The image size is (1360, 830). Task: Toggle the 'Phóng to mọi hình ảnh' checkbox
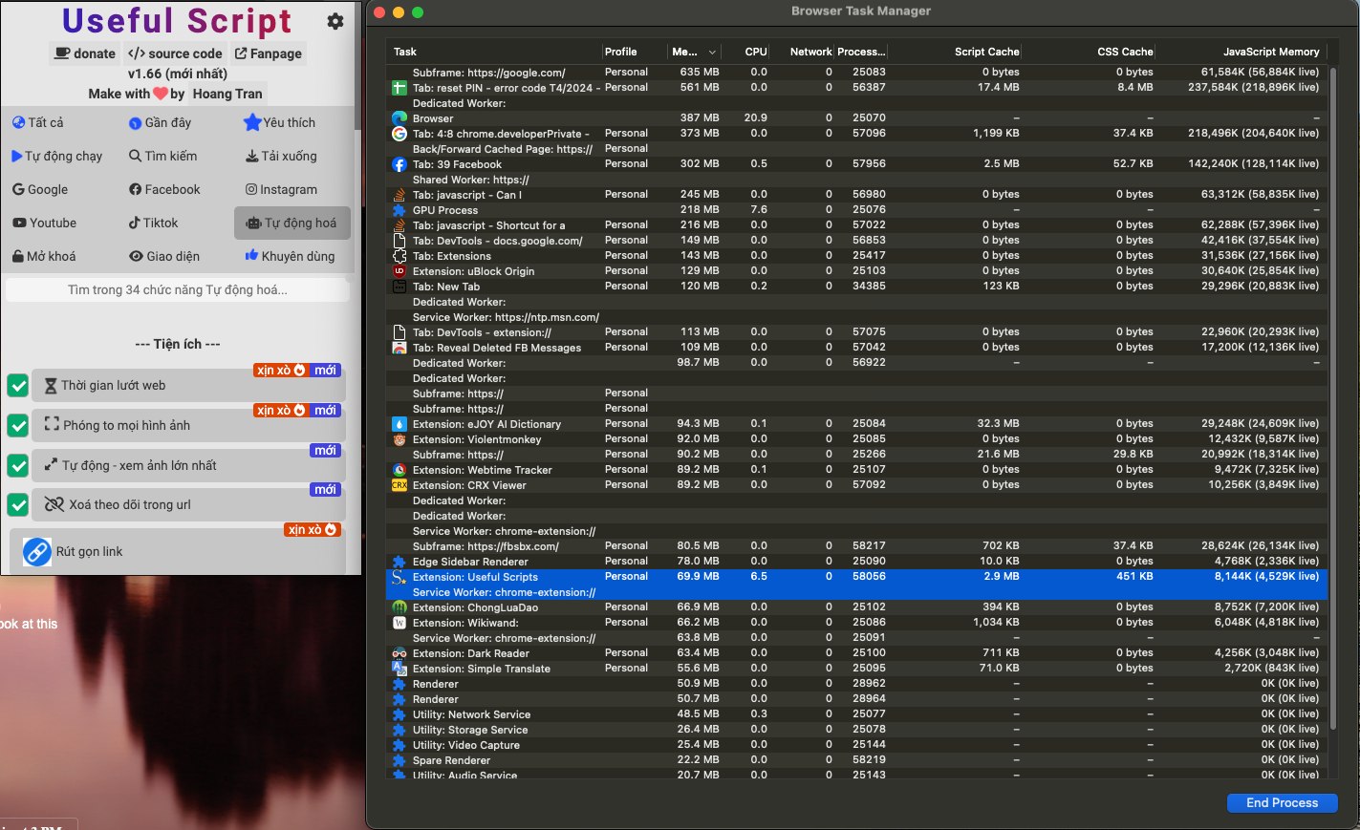pyautogui.click(x=18, y=425)
